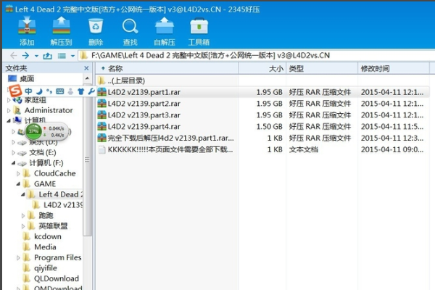This screenshot has height=290, width=435.
Task: Sort by 类型 column header
Action: pos(322,68)
